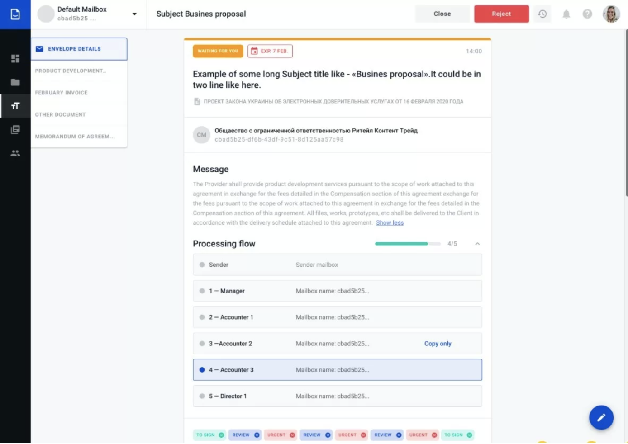Image resolution: width=628 pixels, height=444 pixels.
Task: Open notifications via the bell icon
Action: [x=566, y=14]
